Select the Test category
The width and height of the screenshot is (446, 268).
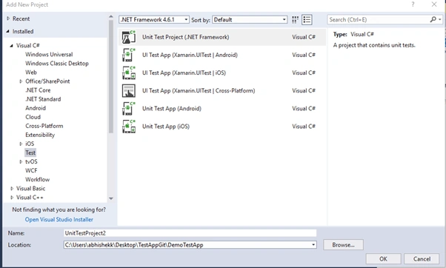[30, 153]
